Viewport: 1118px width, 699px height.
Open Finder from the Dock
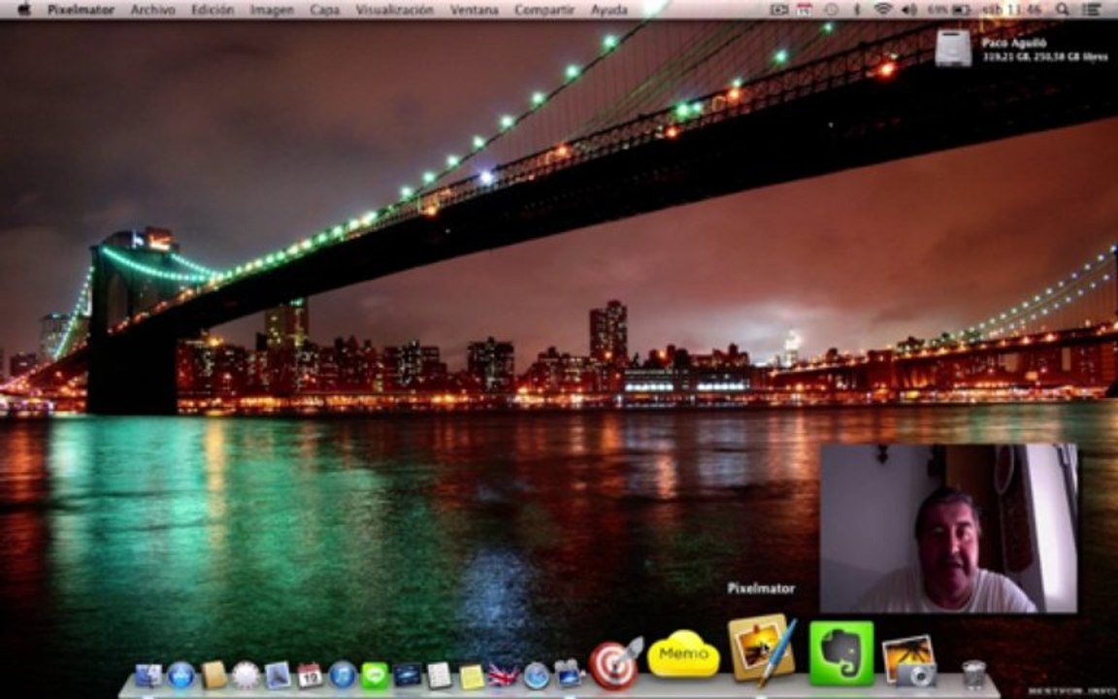tap(148, 675)
